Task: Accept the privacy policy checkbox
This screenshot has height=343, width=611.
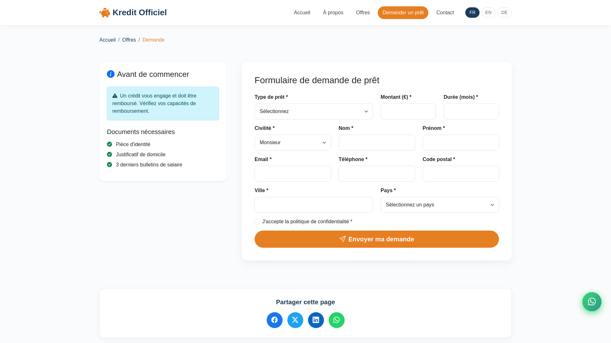Action: pyautogui.click(x=257, y=222)
